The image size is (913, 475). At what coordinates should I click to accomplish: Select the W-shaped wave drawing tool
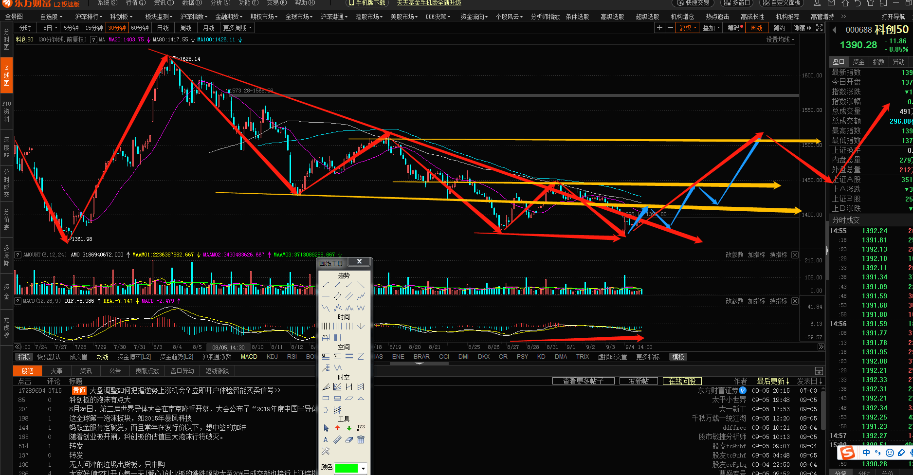click(x=361, y=308)
